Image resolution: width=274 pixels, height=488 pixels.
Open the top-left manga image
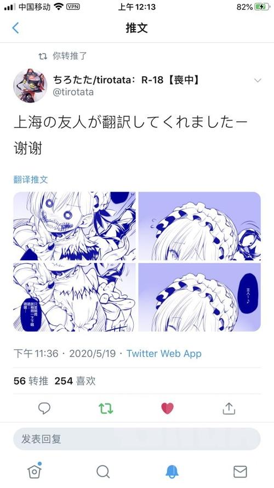pyautogui.click(x=75, y=226)
